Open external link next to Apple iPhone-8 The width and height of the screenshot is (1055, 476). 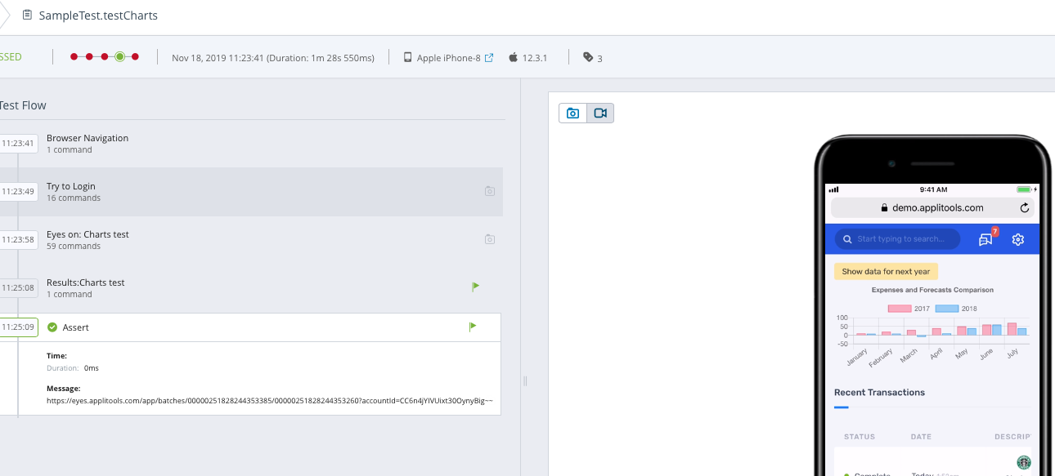tap(489, 58)
